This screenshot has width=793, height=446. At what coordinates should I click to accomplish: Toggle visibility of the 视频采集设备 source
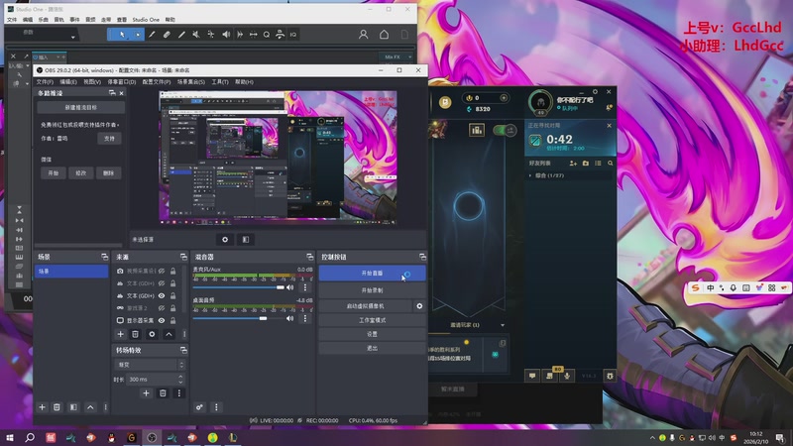click(x=162, y=271)
